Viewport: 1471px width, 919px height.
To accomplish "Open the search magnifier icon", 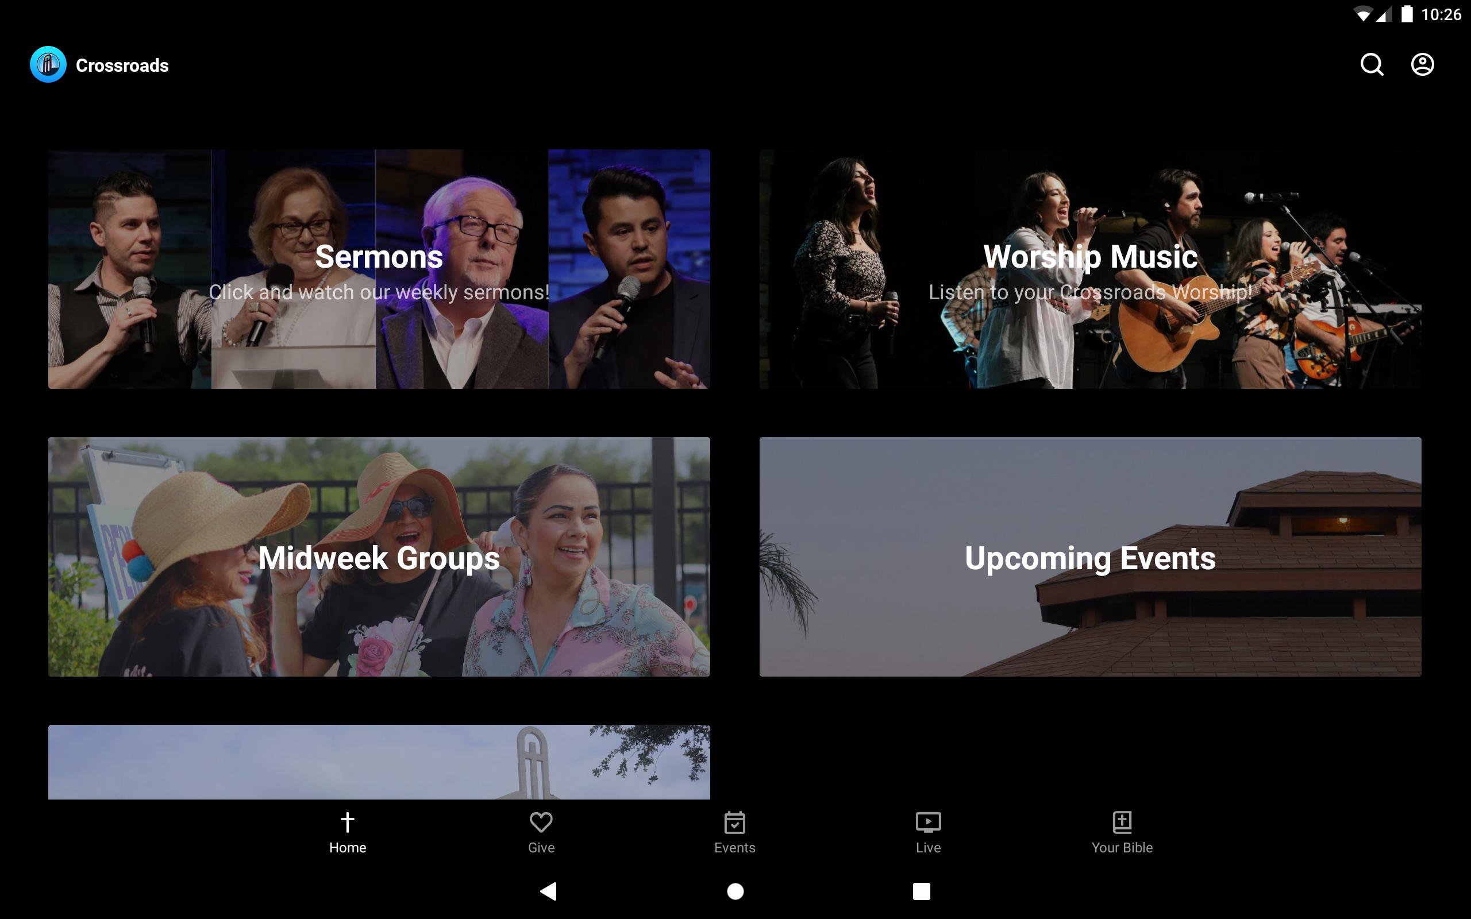I will coord(1372,64).
